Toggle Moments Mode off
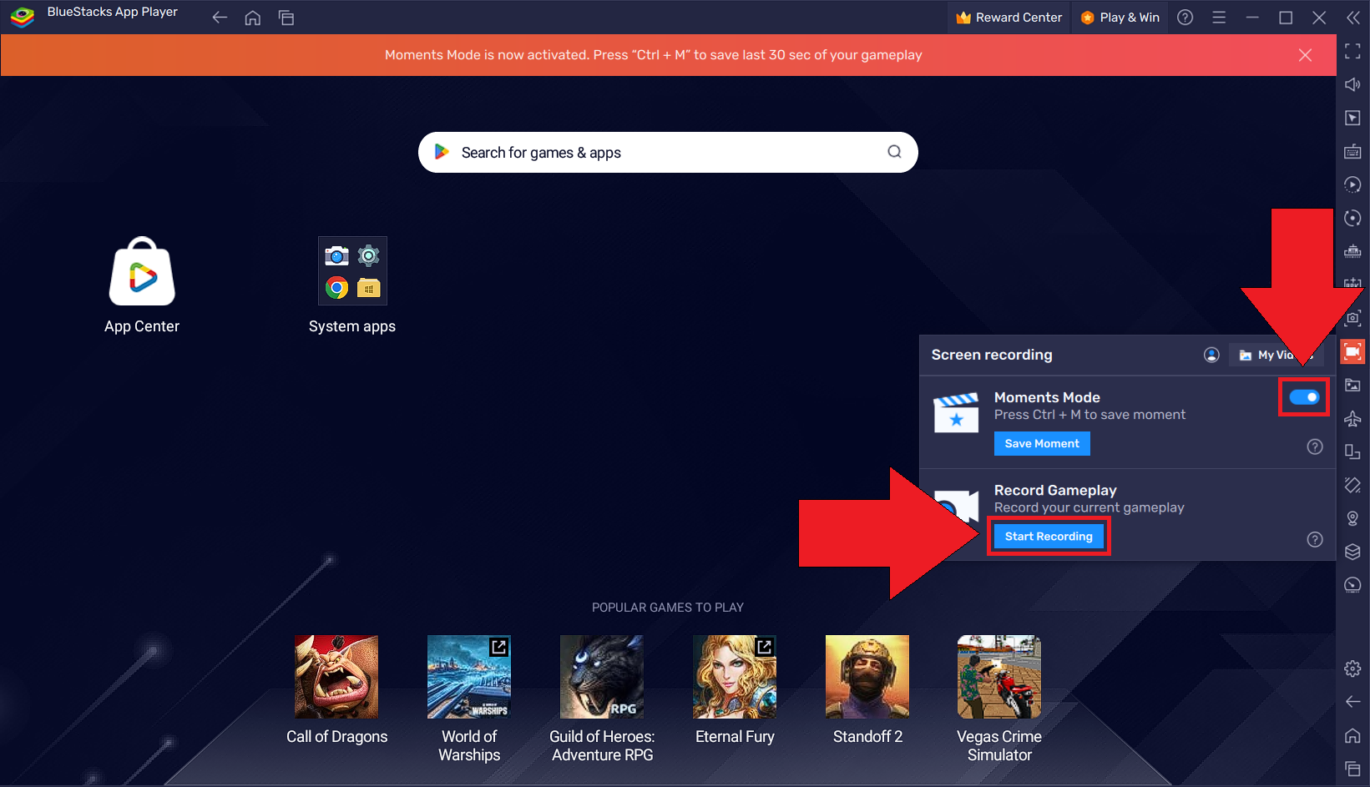The width and height of the screenshot is (1370, 787). [1303, 396]
